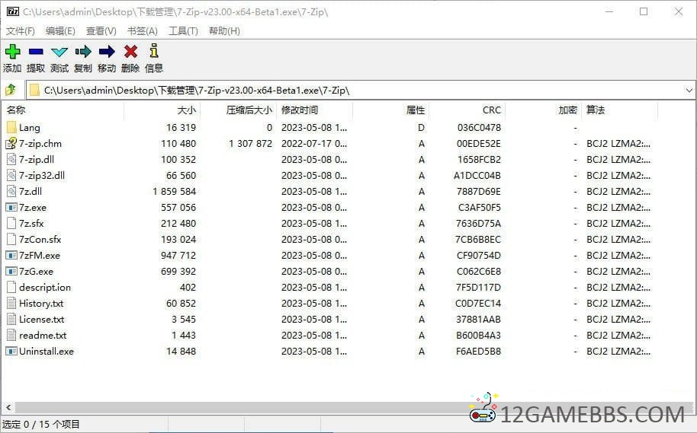Select the 7z.exe application icon
This screenshot has width=697, height=433.
[x=11, y=207]
